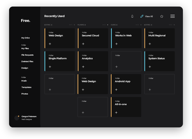Viewport: 192px width, 139px height.
Task: Add item using Planing column plus icon
Action: [x=108, y=25]
